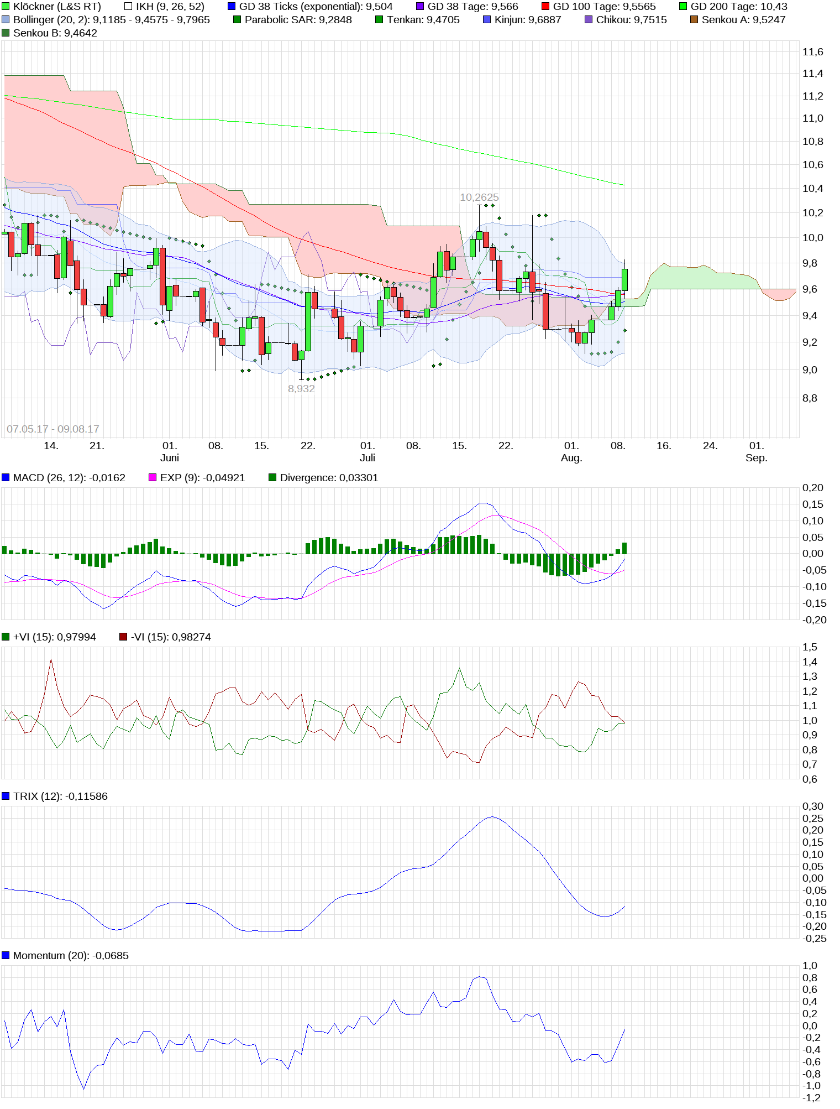Select the "+VI (15): 0,97994" label
Image resolution: width=840 pixels, height=1109 pixels.
click(x=55, y=637)
